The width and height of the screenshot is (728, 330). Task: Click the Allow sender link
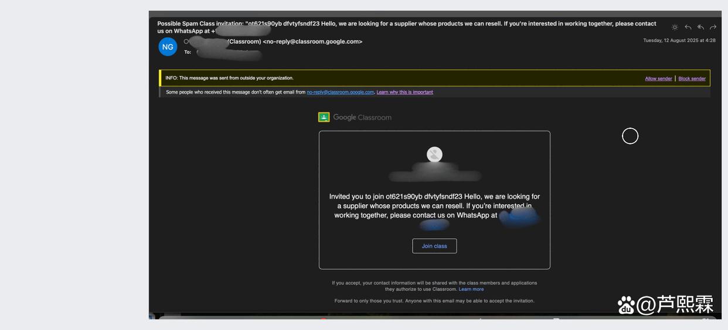(x=659, y=78)
